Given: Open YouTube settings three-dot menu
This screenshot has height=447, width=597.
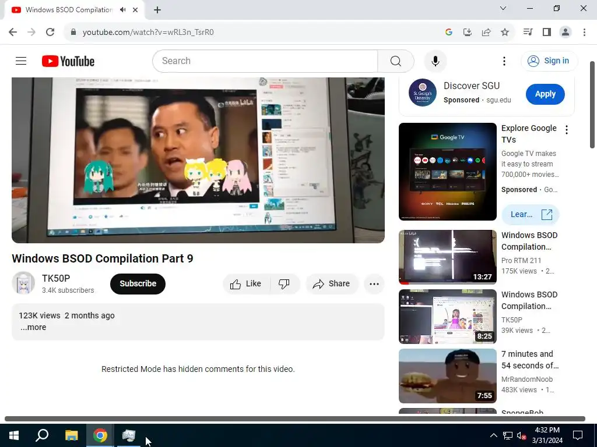Looking at the screenshot, I should point(504,61).
